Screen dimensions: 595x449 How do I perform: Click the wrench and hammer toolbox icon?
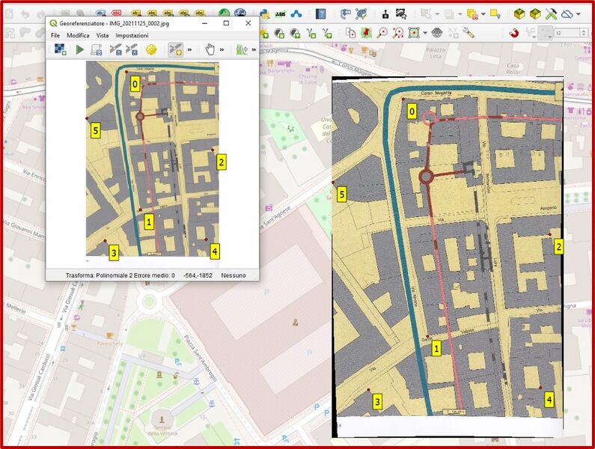[551, 13]
